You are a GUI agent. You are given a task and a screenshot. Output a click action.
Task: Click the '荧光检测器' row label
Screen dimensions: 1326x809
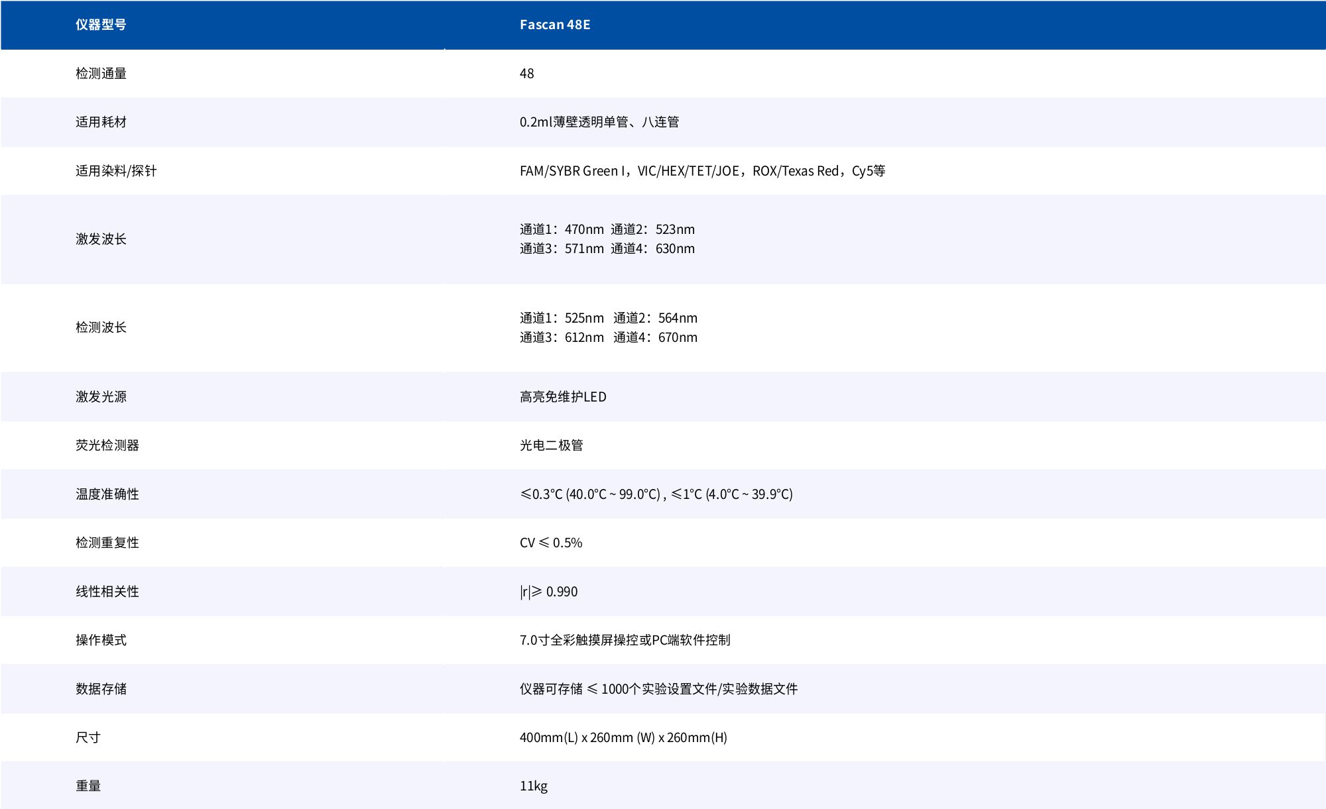click(x=107, y=445)
